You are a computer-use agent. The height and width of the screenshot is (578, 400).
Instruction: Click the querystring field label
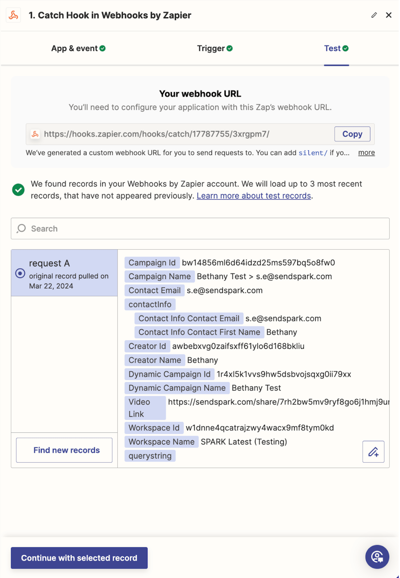[150, 456]
